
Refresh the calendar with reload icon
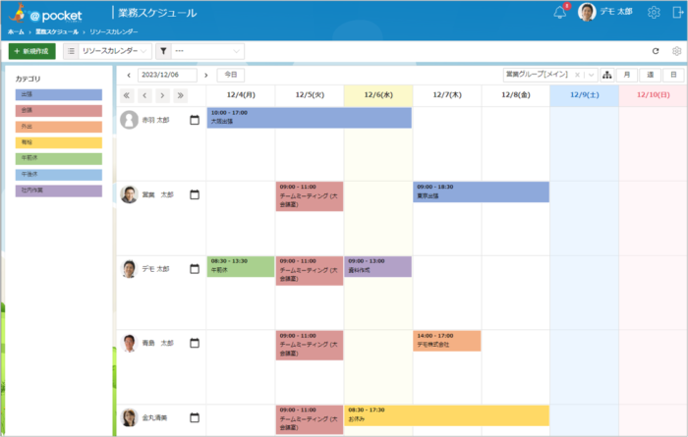pos(656,51)
